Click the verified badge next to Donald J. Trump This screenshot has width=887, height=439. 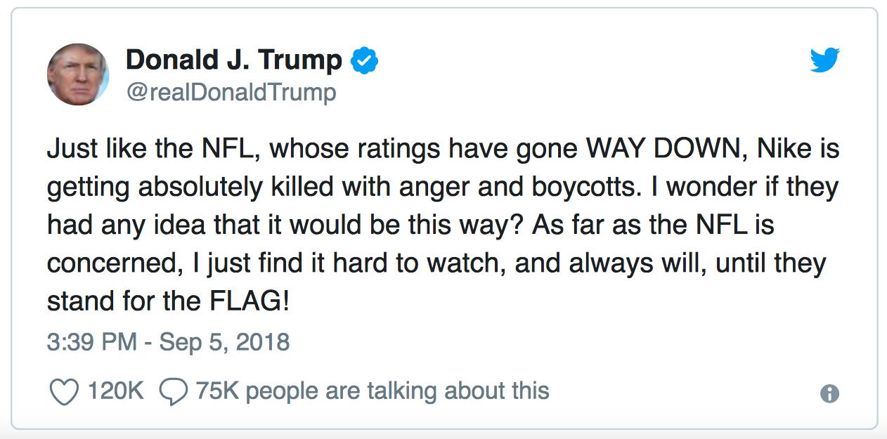click(x=365, y=60)
